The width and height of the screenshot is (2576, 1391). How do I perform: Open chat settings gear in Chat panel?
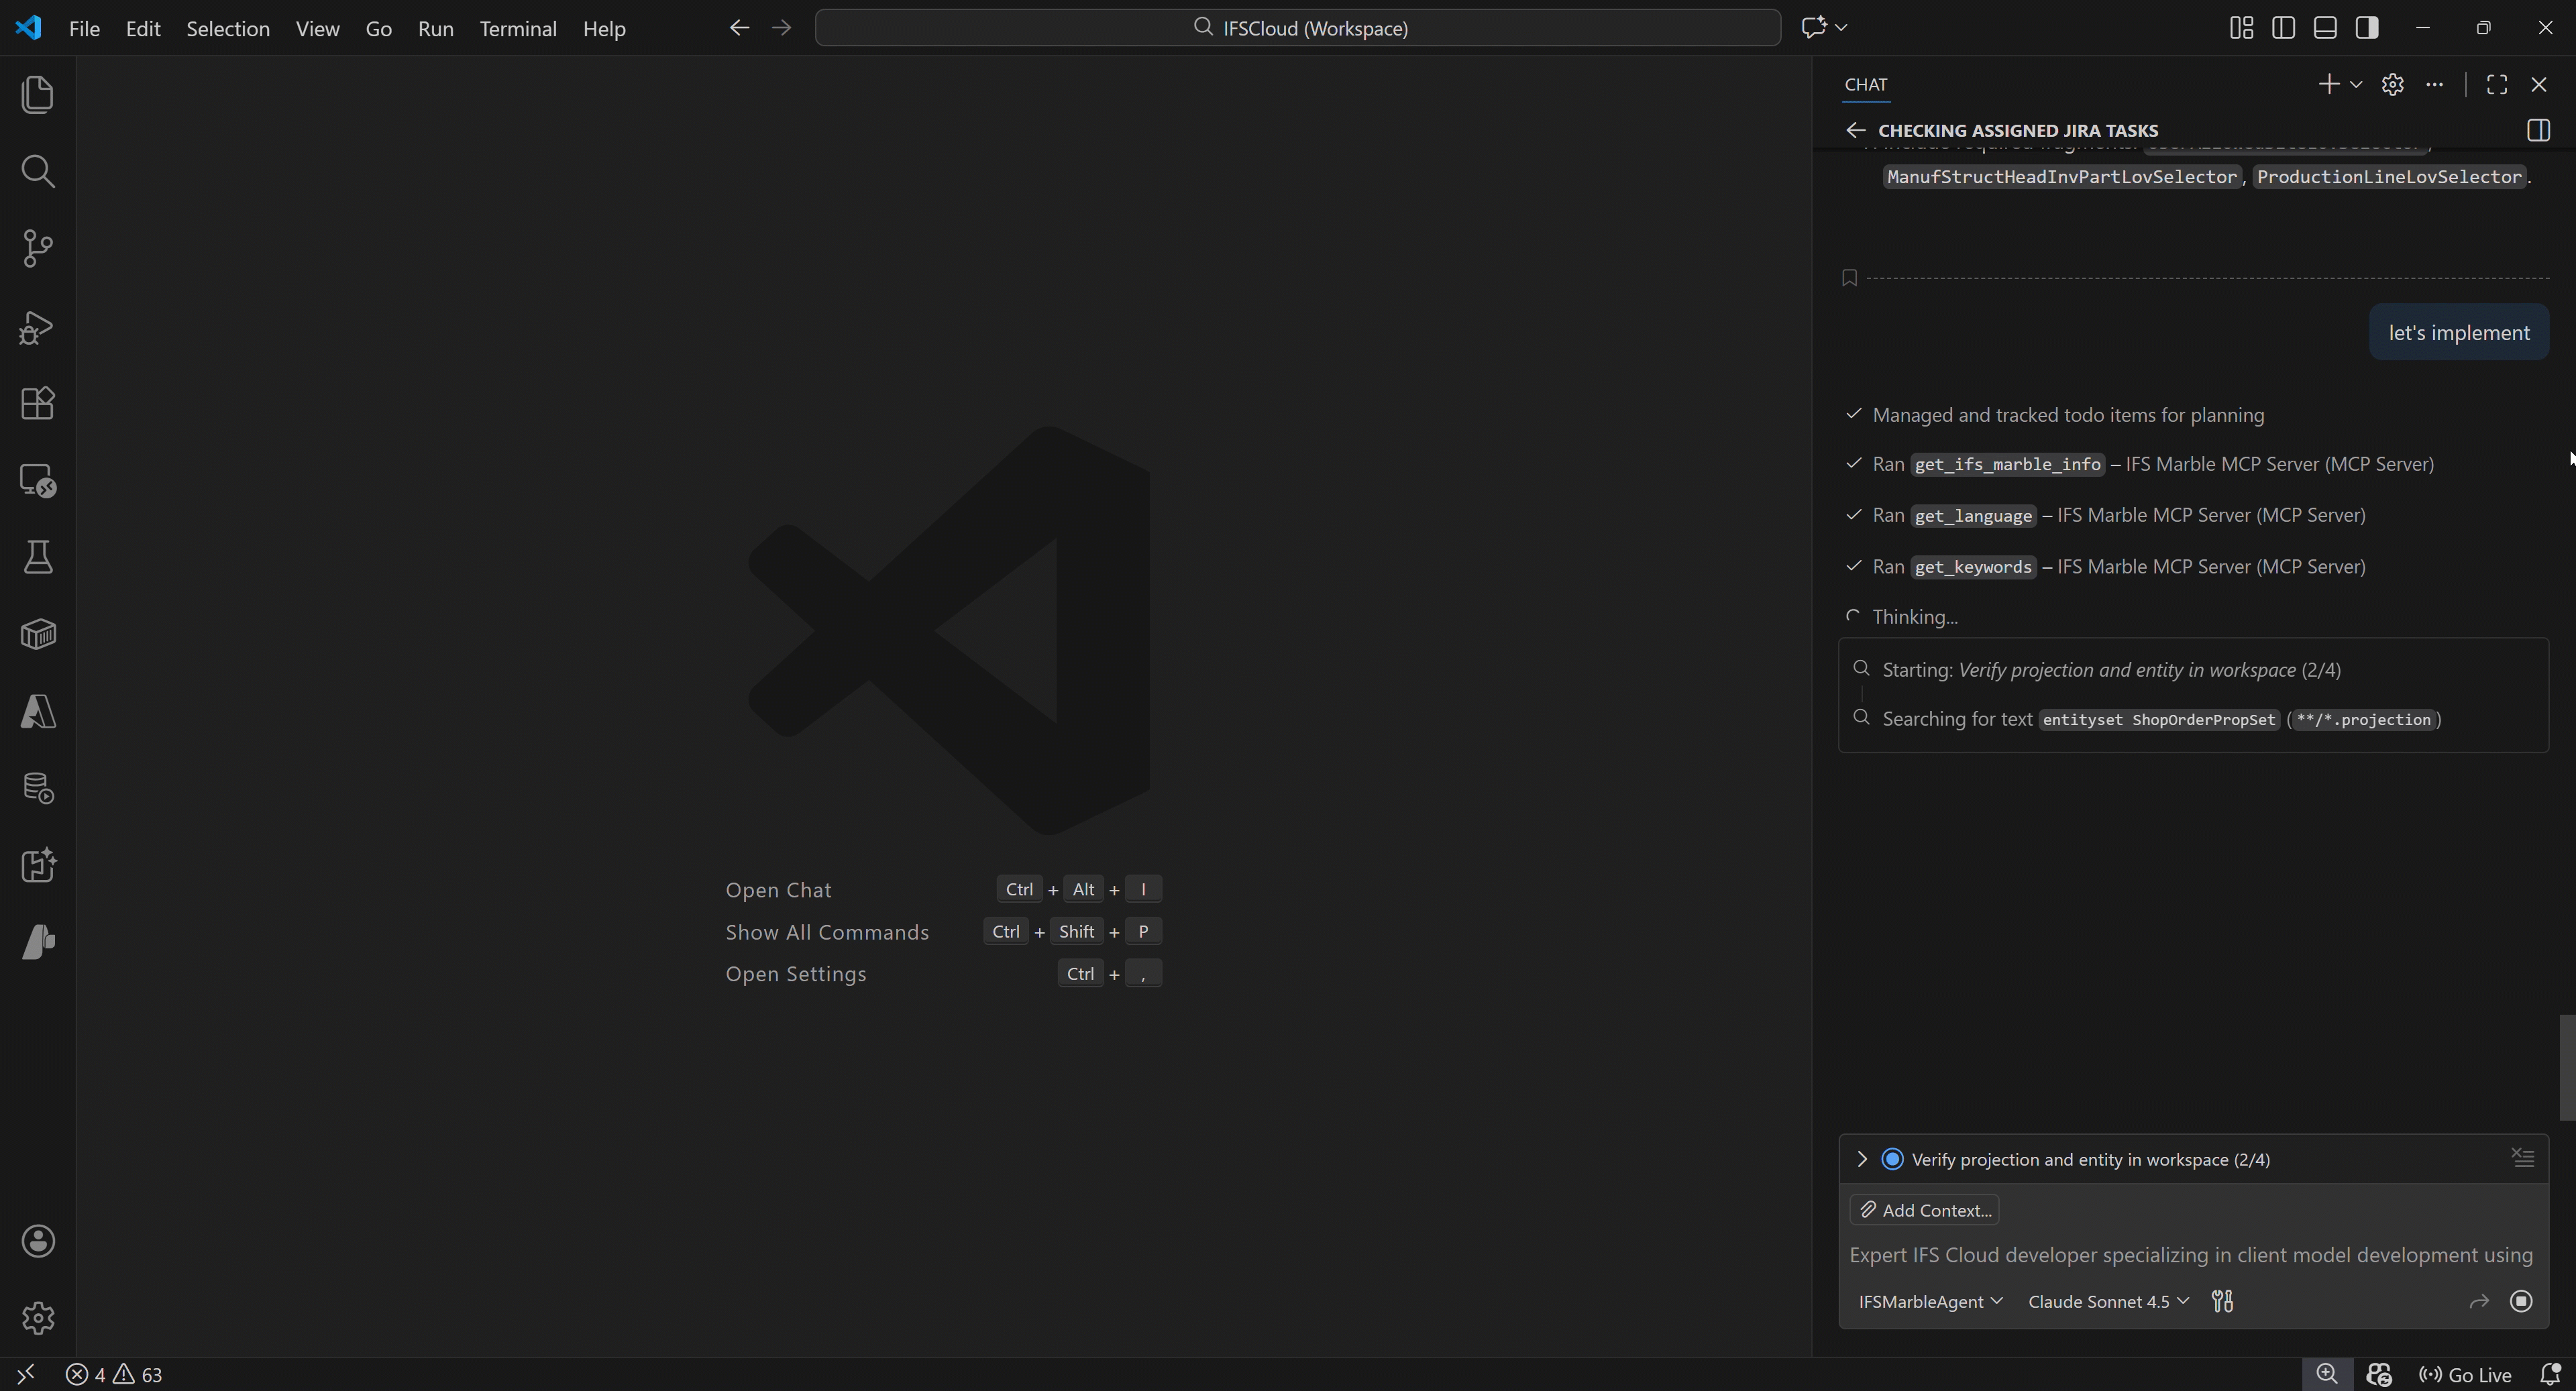click(x=2392, y=84)
